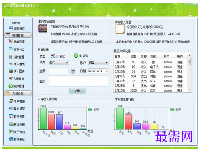Click the red 233 bar in expense chart
The image size is (200, 149).
128,122
